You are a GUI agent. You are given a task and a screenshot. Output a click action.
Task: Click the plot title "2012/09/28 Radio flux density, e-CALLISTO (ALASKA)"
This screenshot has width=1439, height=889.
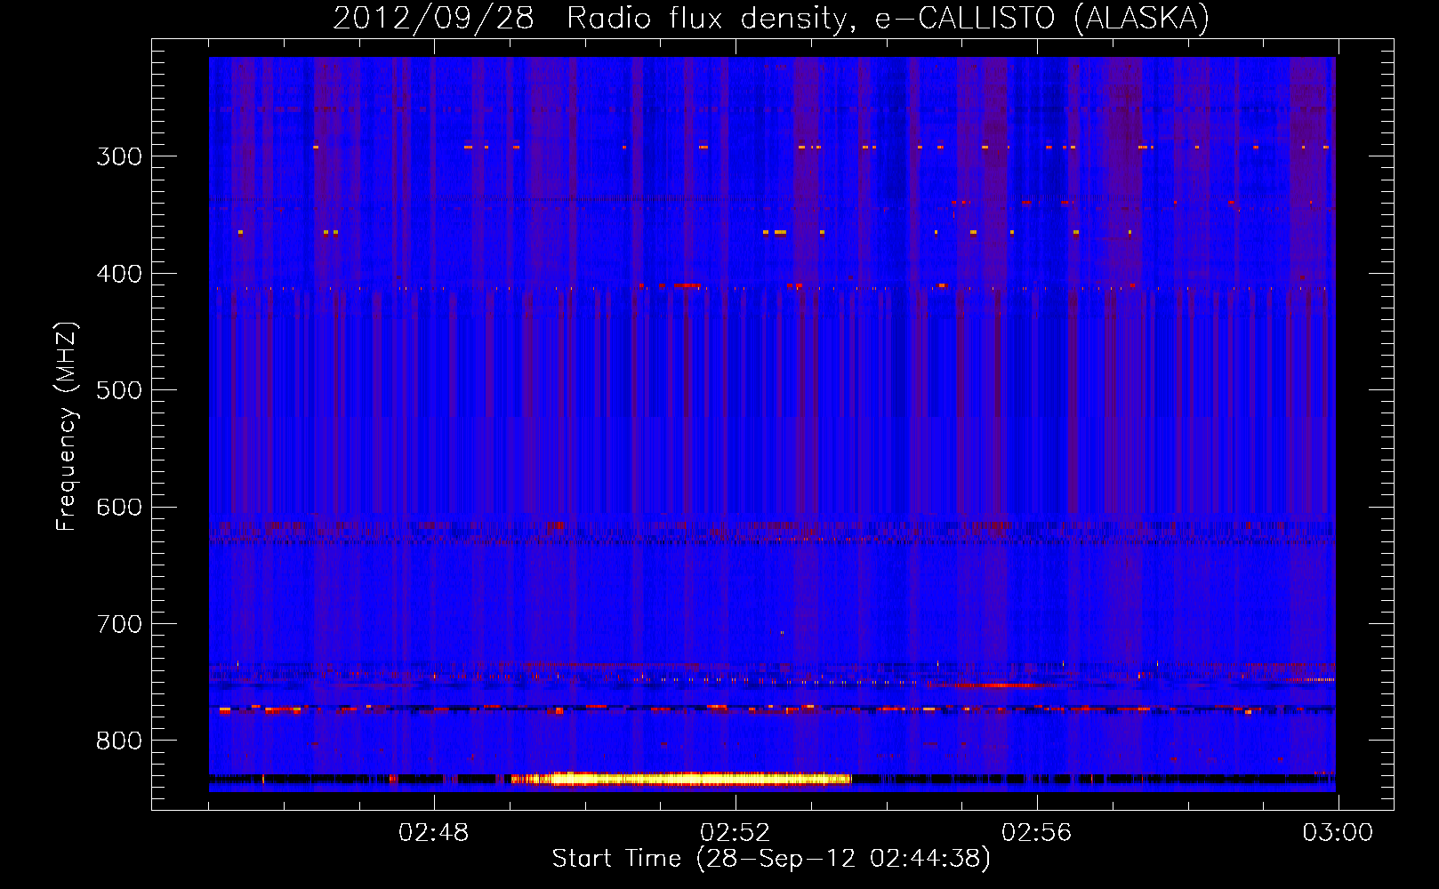pyautogui.click(x=771, y=19)
